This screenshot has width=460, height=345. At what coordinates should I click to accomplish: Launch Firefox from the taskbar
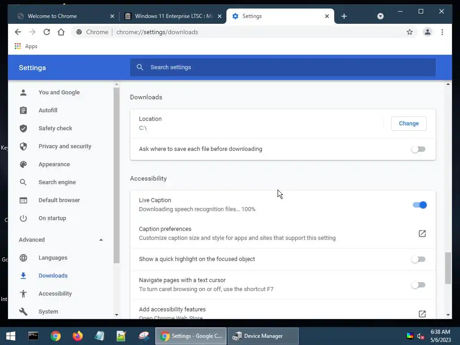point(78,336)
